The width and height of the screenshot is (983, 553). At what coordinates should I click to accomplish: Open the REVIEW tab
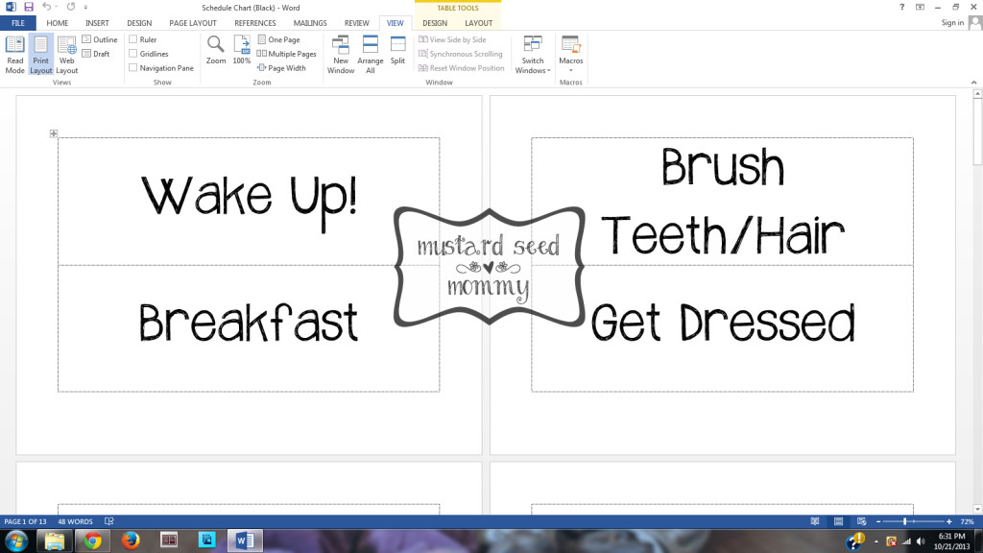tap(357, 23)
